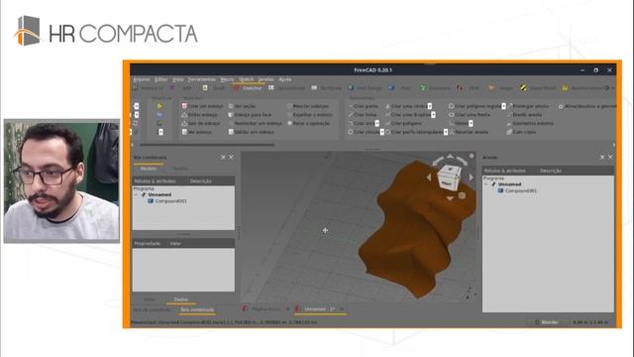Image resolution: width=634 pixels, height=357 pixels.
Task: Click the Geometria externa tool
Action: 530,123
